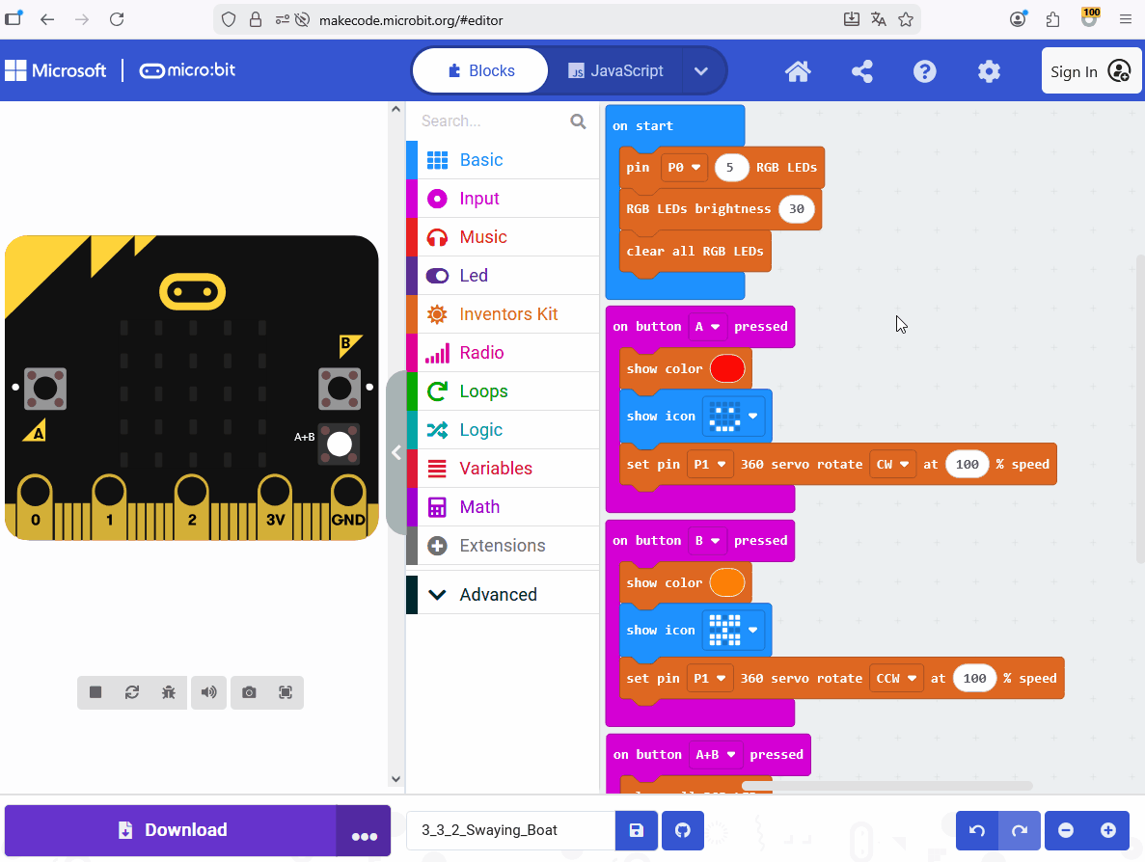Open the CW rotation direction dropdown

[x=892, y=464]
